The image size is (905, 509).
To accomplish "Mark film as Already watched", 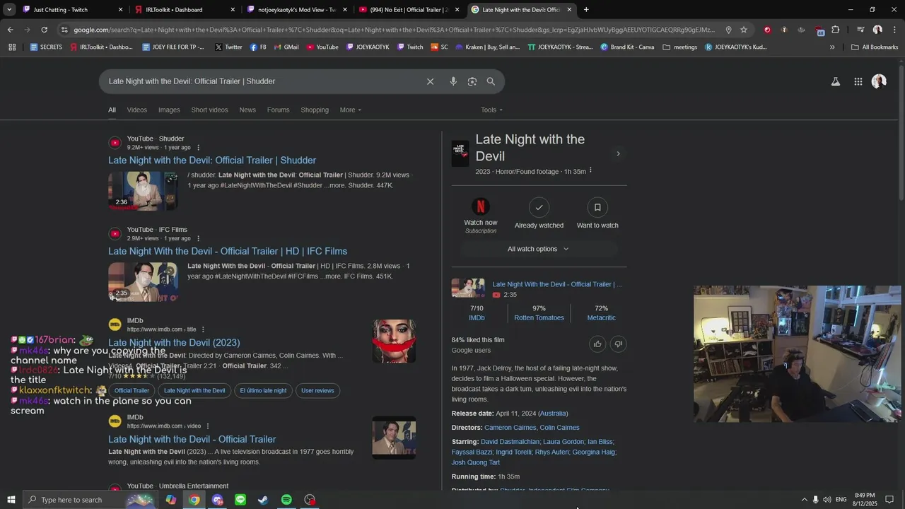I will click(x=539, y=213).
